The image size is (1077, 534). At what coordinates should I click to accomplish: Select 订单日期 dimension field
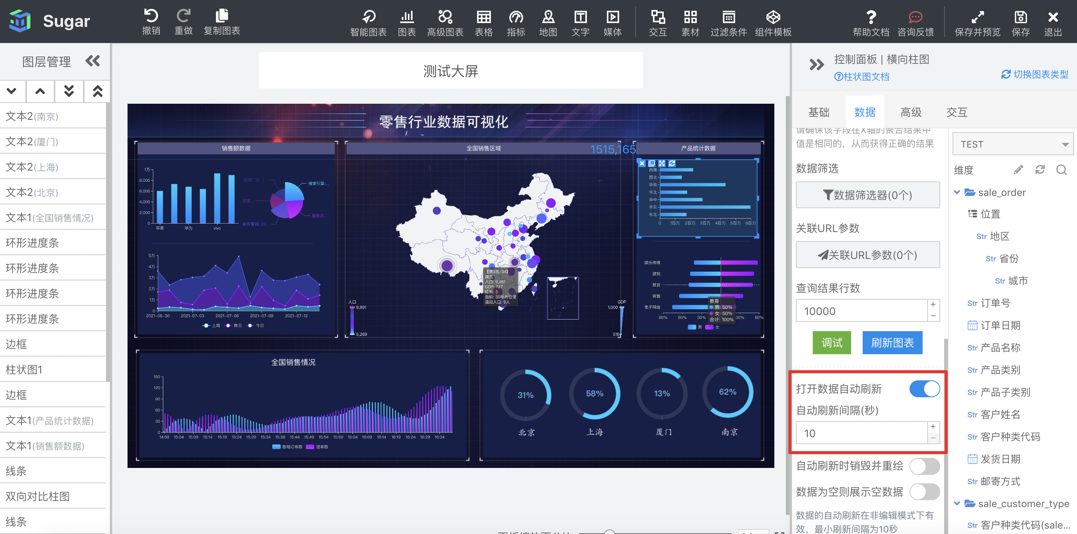(994, 325)
